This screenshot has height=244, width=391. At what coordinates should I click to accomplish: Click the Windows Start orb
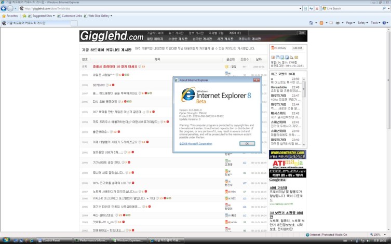5,240
